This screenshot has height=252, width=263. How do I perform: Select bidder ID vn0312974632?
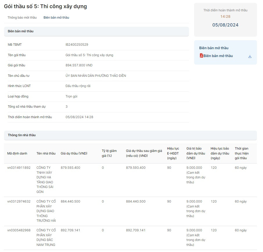19,201
